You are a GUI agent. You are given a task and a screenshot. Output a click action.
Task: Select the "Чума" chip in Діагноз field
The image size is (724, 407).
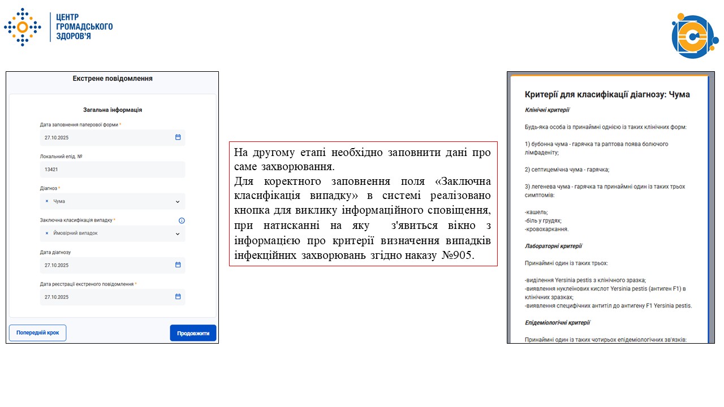point(58,201)
